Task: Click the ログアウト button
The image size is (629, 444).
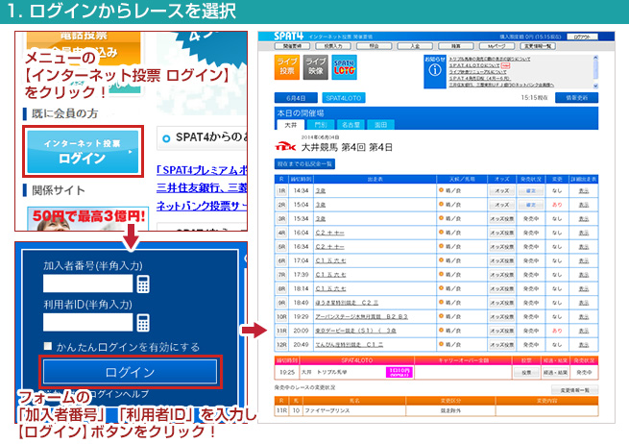Action: tap(582, 37)
